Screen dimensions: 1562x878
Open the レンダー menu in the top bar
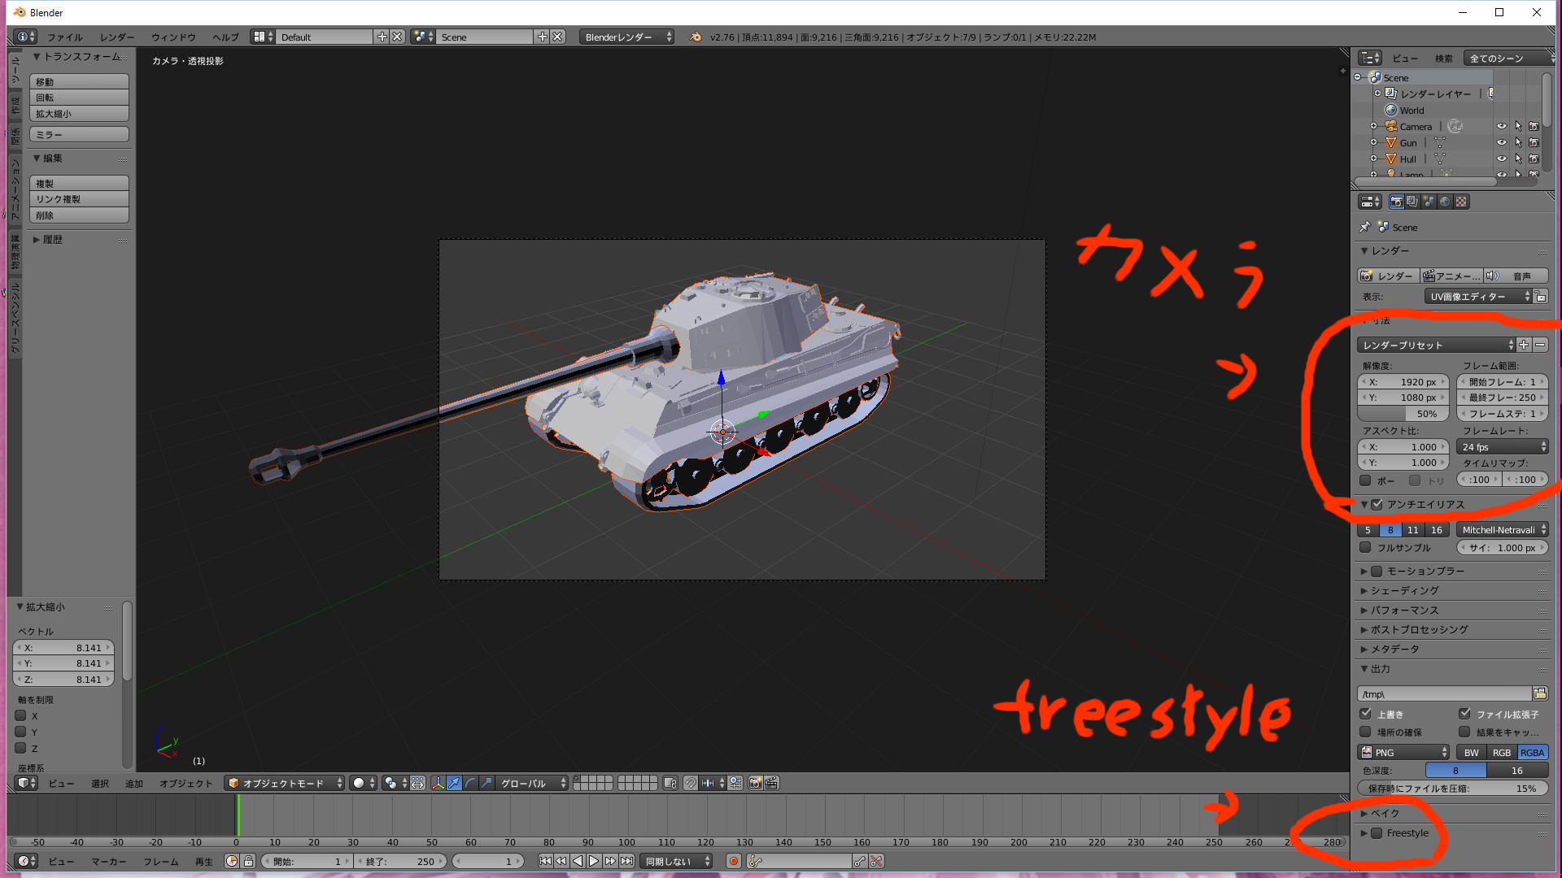(117, 37)
